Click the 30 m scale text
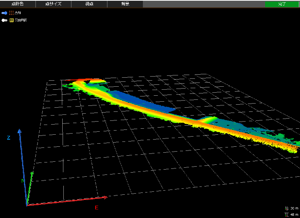300x218 pixels. click(294, 208)
